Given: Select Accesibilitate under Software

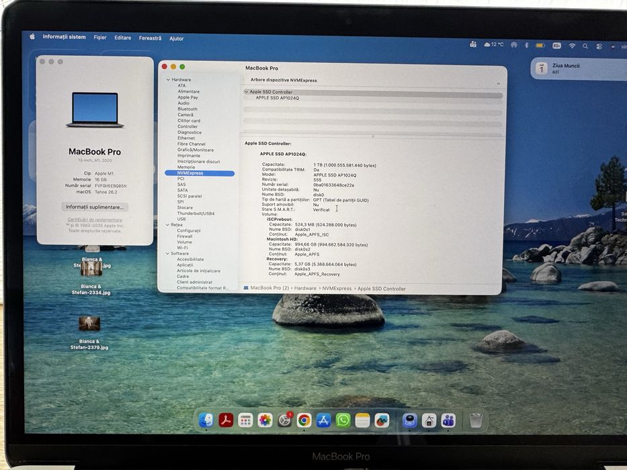Looking at the screenshot, I should 190,259.
